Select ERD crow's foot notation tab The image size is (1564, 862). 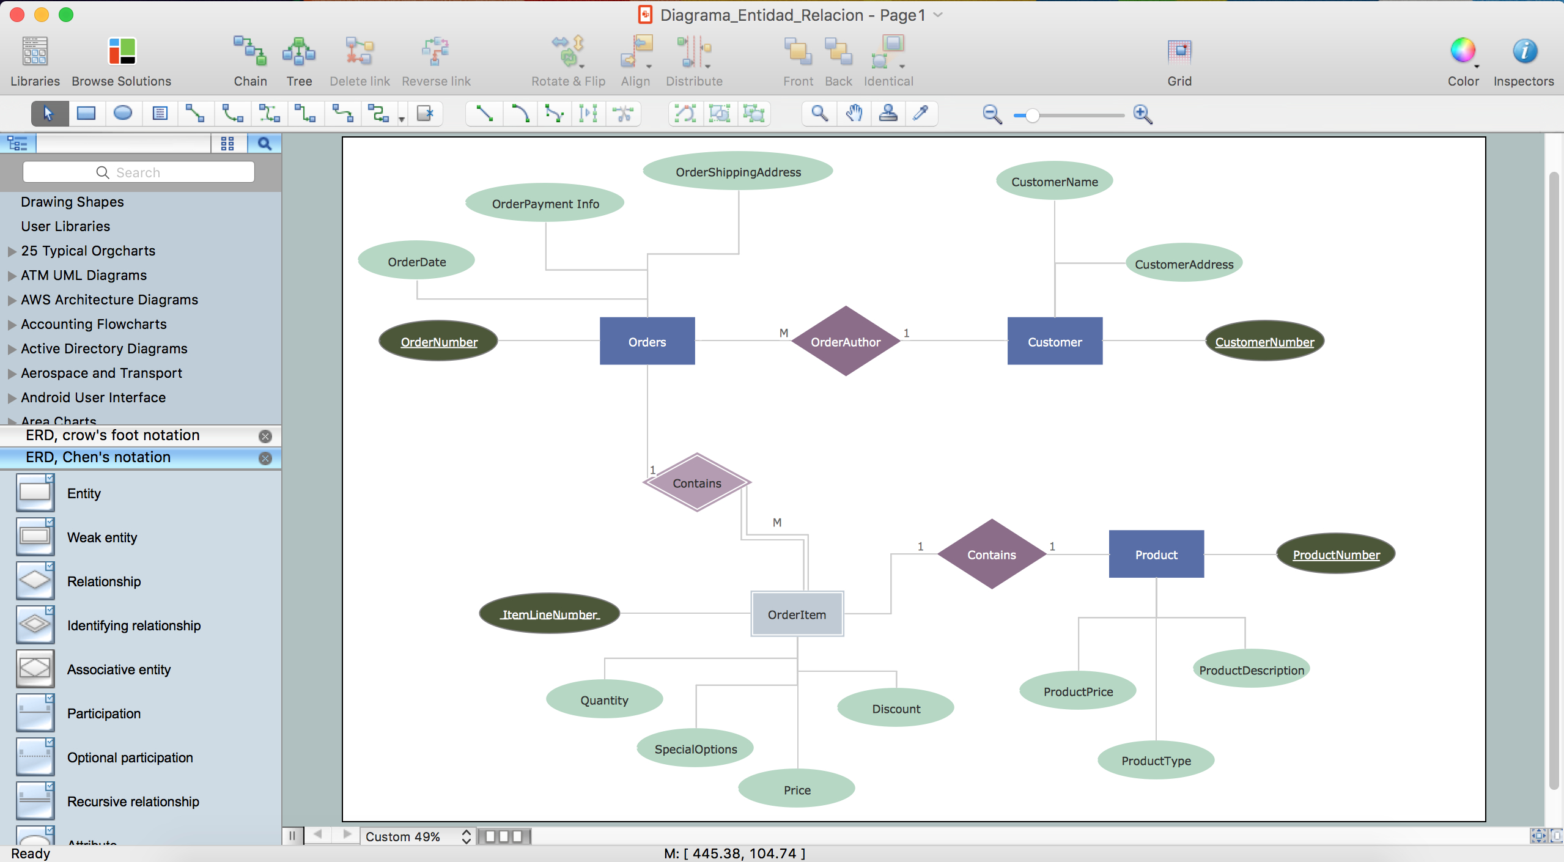(x=113, y=434)
